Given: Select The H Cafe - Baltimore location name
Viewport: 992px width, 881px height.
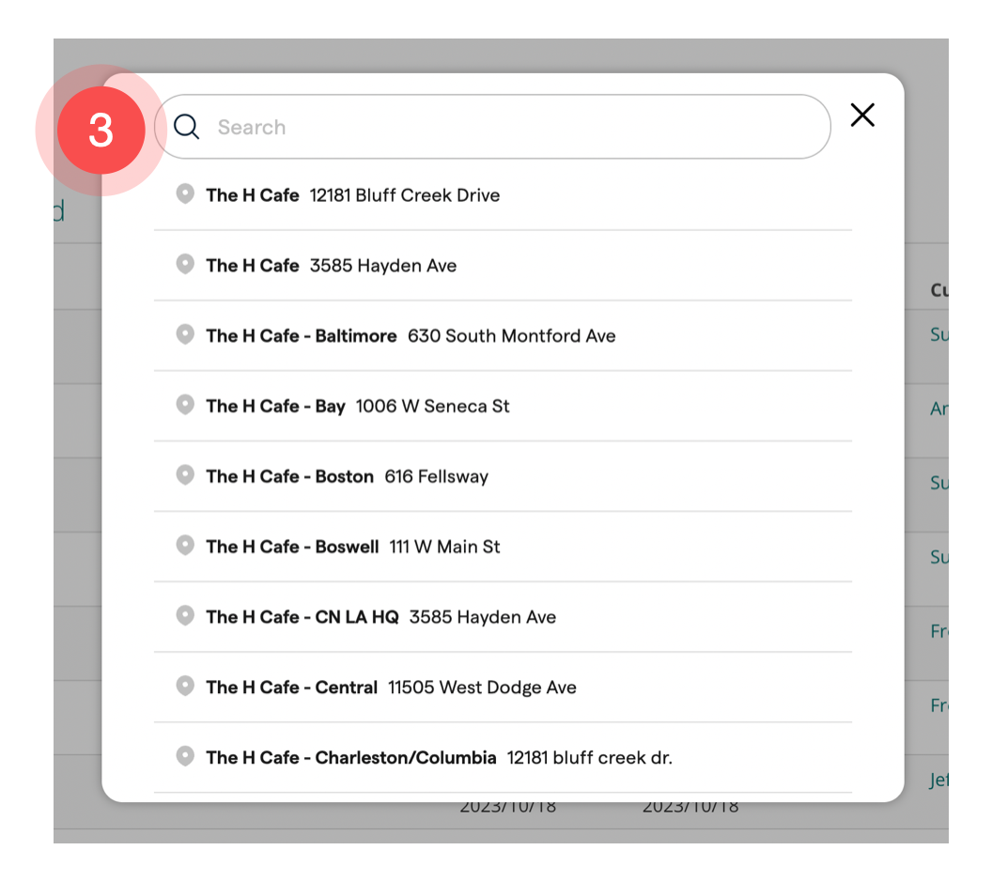Looking at the screenshot, I should click(301, 336).
